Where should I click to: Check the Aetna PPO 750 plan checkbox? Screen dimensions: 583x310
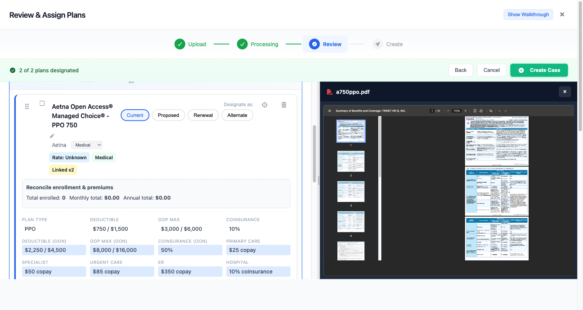[42, 103]
